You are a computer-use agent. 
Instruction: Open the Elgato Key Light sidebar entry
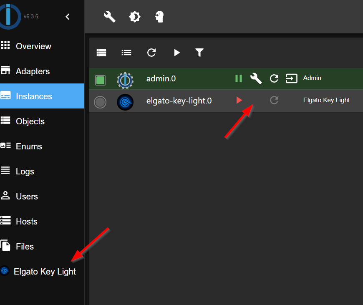(x=42, y=271)
